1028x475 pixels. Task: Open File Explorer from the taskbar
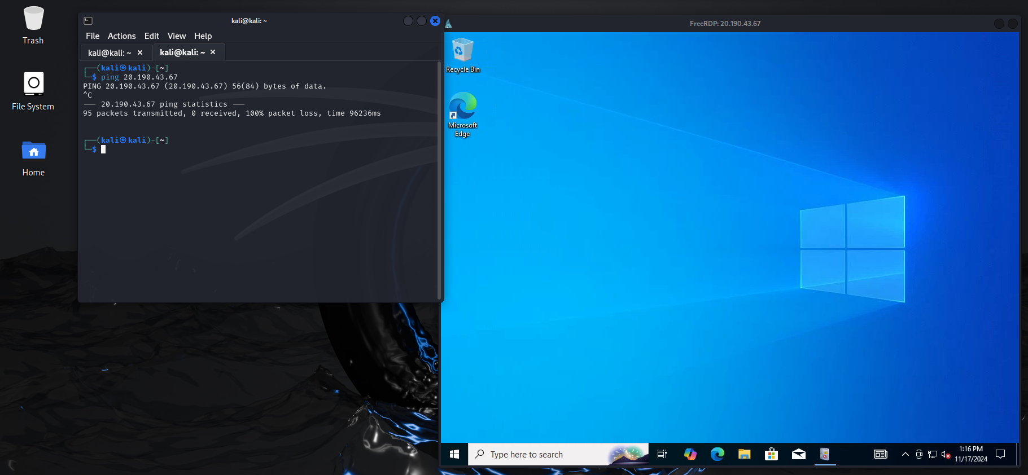tap(744, 454)
